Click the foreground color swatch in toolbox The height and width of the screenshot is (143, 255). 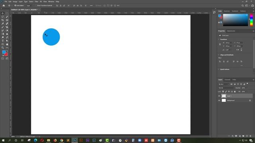[4, 52]
